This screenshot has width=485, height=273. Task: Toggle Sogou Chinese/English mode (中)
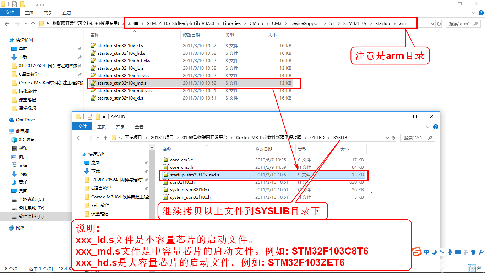click(427, 252)
